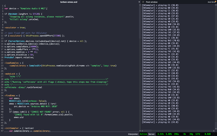Click the average CPU 4.51% readout
Viewport: 217px width, 136px height.
[x=161, y=134]
